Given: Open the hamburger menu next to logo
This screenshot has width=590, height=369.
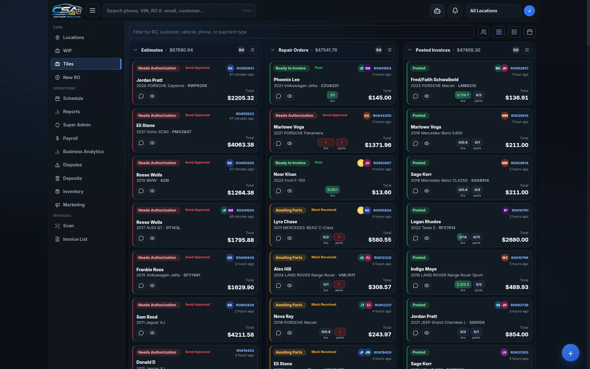Looking at the screenshot, I should tap(92, 11).
